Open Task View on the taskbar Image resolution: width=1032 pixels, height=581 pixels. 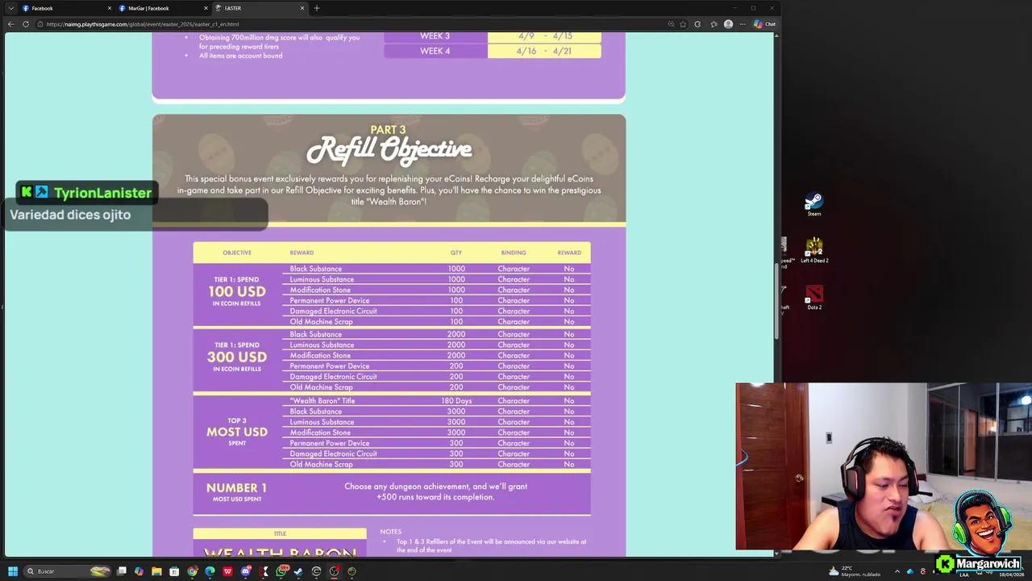pos(122,571)
